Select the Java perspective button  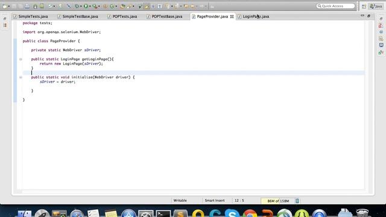click(x=376, y=7)
